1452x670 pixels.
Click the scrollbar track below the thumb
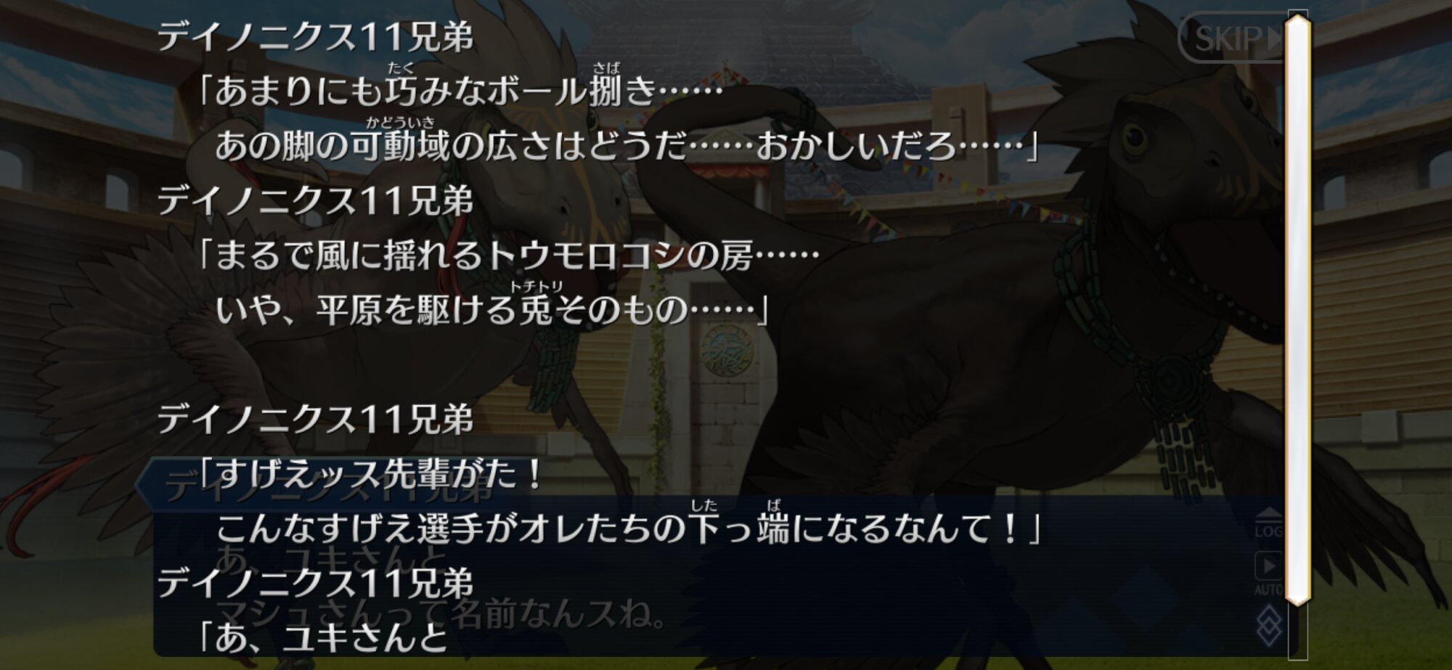click(x=1297, y=633)
